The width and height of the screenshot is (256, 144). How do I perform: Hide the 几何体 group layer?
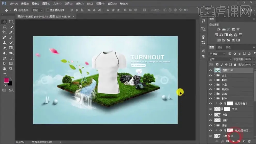click(210, 89)
